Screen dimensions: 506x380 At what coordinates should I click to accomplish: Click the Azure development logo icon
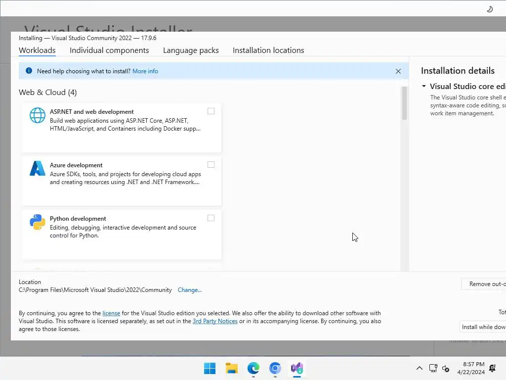(x=38, y=168)
